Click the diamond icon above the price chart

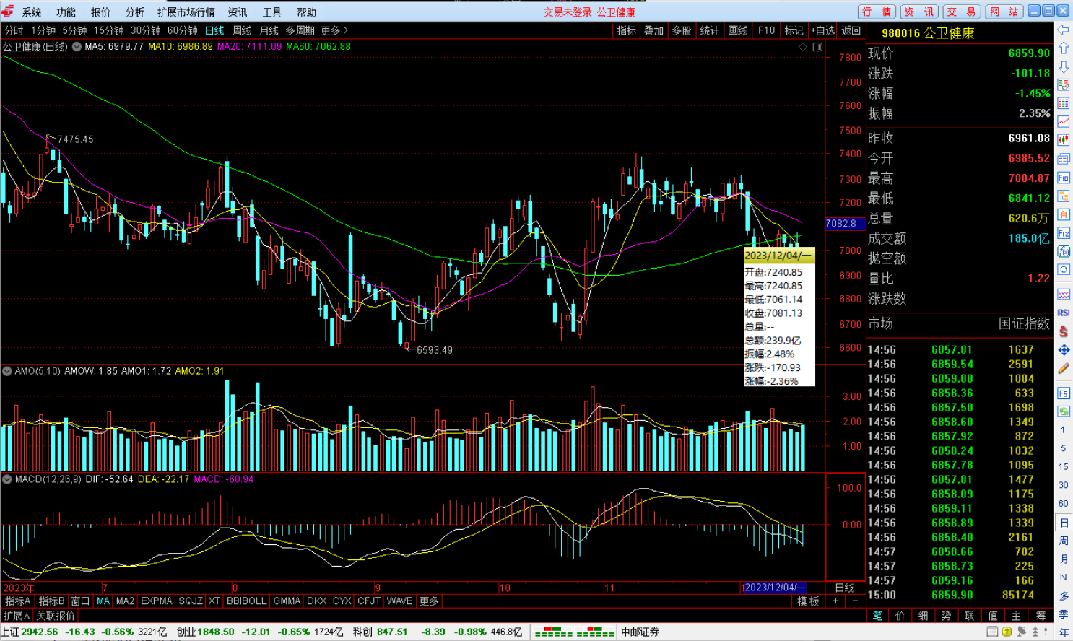pyautogui.click(x=803, y=47)
